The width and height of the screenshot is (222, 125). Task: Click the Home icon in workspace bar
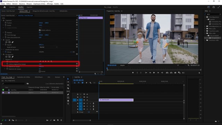pyautogui.click(x=5, y=7)
